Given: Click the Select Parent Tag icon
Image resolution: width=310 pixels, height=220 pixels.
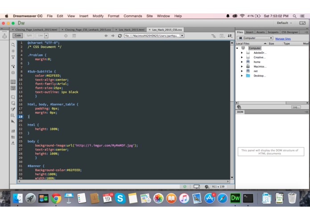Looking at the screenshot, I should (13, 66).
